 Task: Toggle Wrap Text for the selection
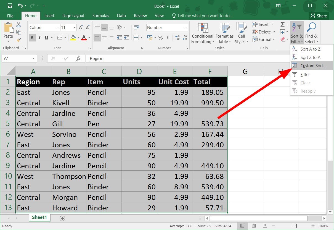click(136, 27)
